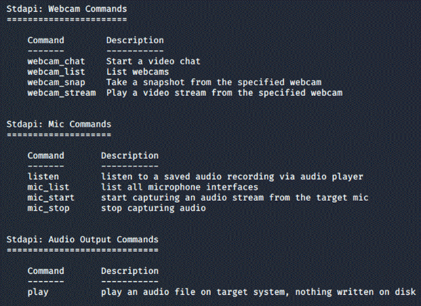Image resolution: width=421 pixels, height=306 pixels.
Task: Click the "Stdapi: Mic Commands" heading
Action: (x=59, y=124)
